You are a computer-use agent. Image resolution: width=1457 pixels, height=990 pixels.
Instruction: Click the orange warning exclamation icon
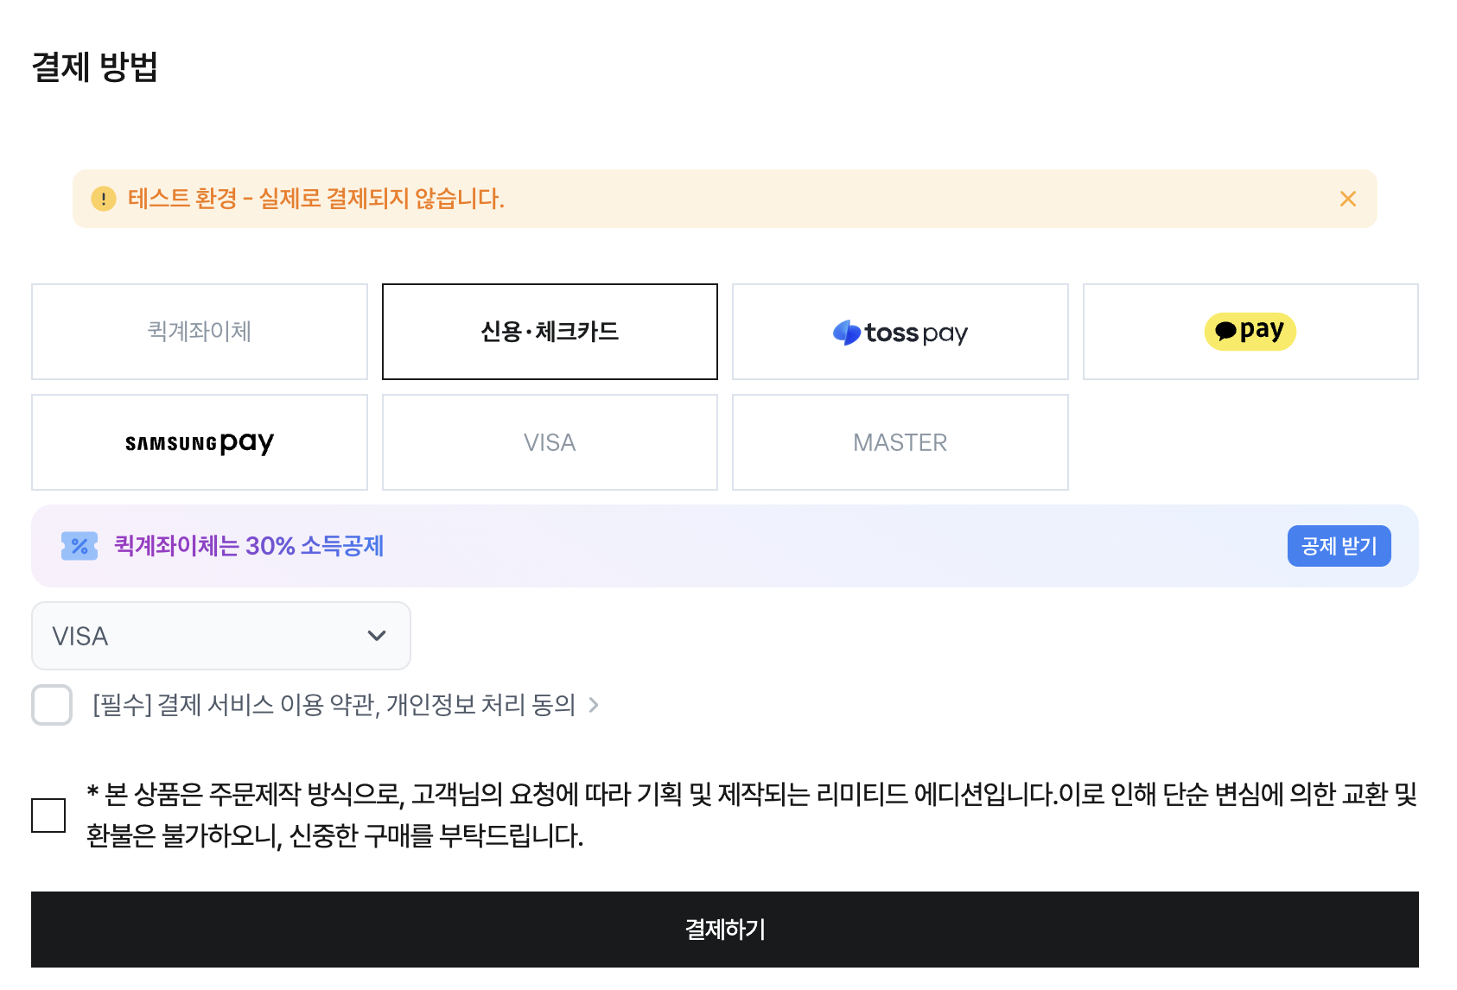click(x=104, y=199)
